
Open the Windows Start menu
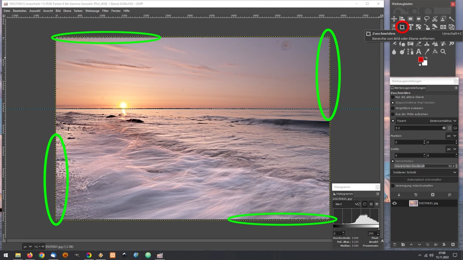[x=6, y=255]
